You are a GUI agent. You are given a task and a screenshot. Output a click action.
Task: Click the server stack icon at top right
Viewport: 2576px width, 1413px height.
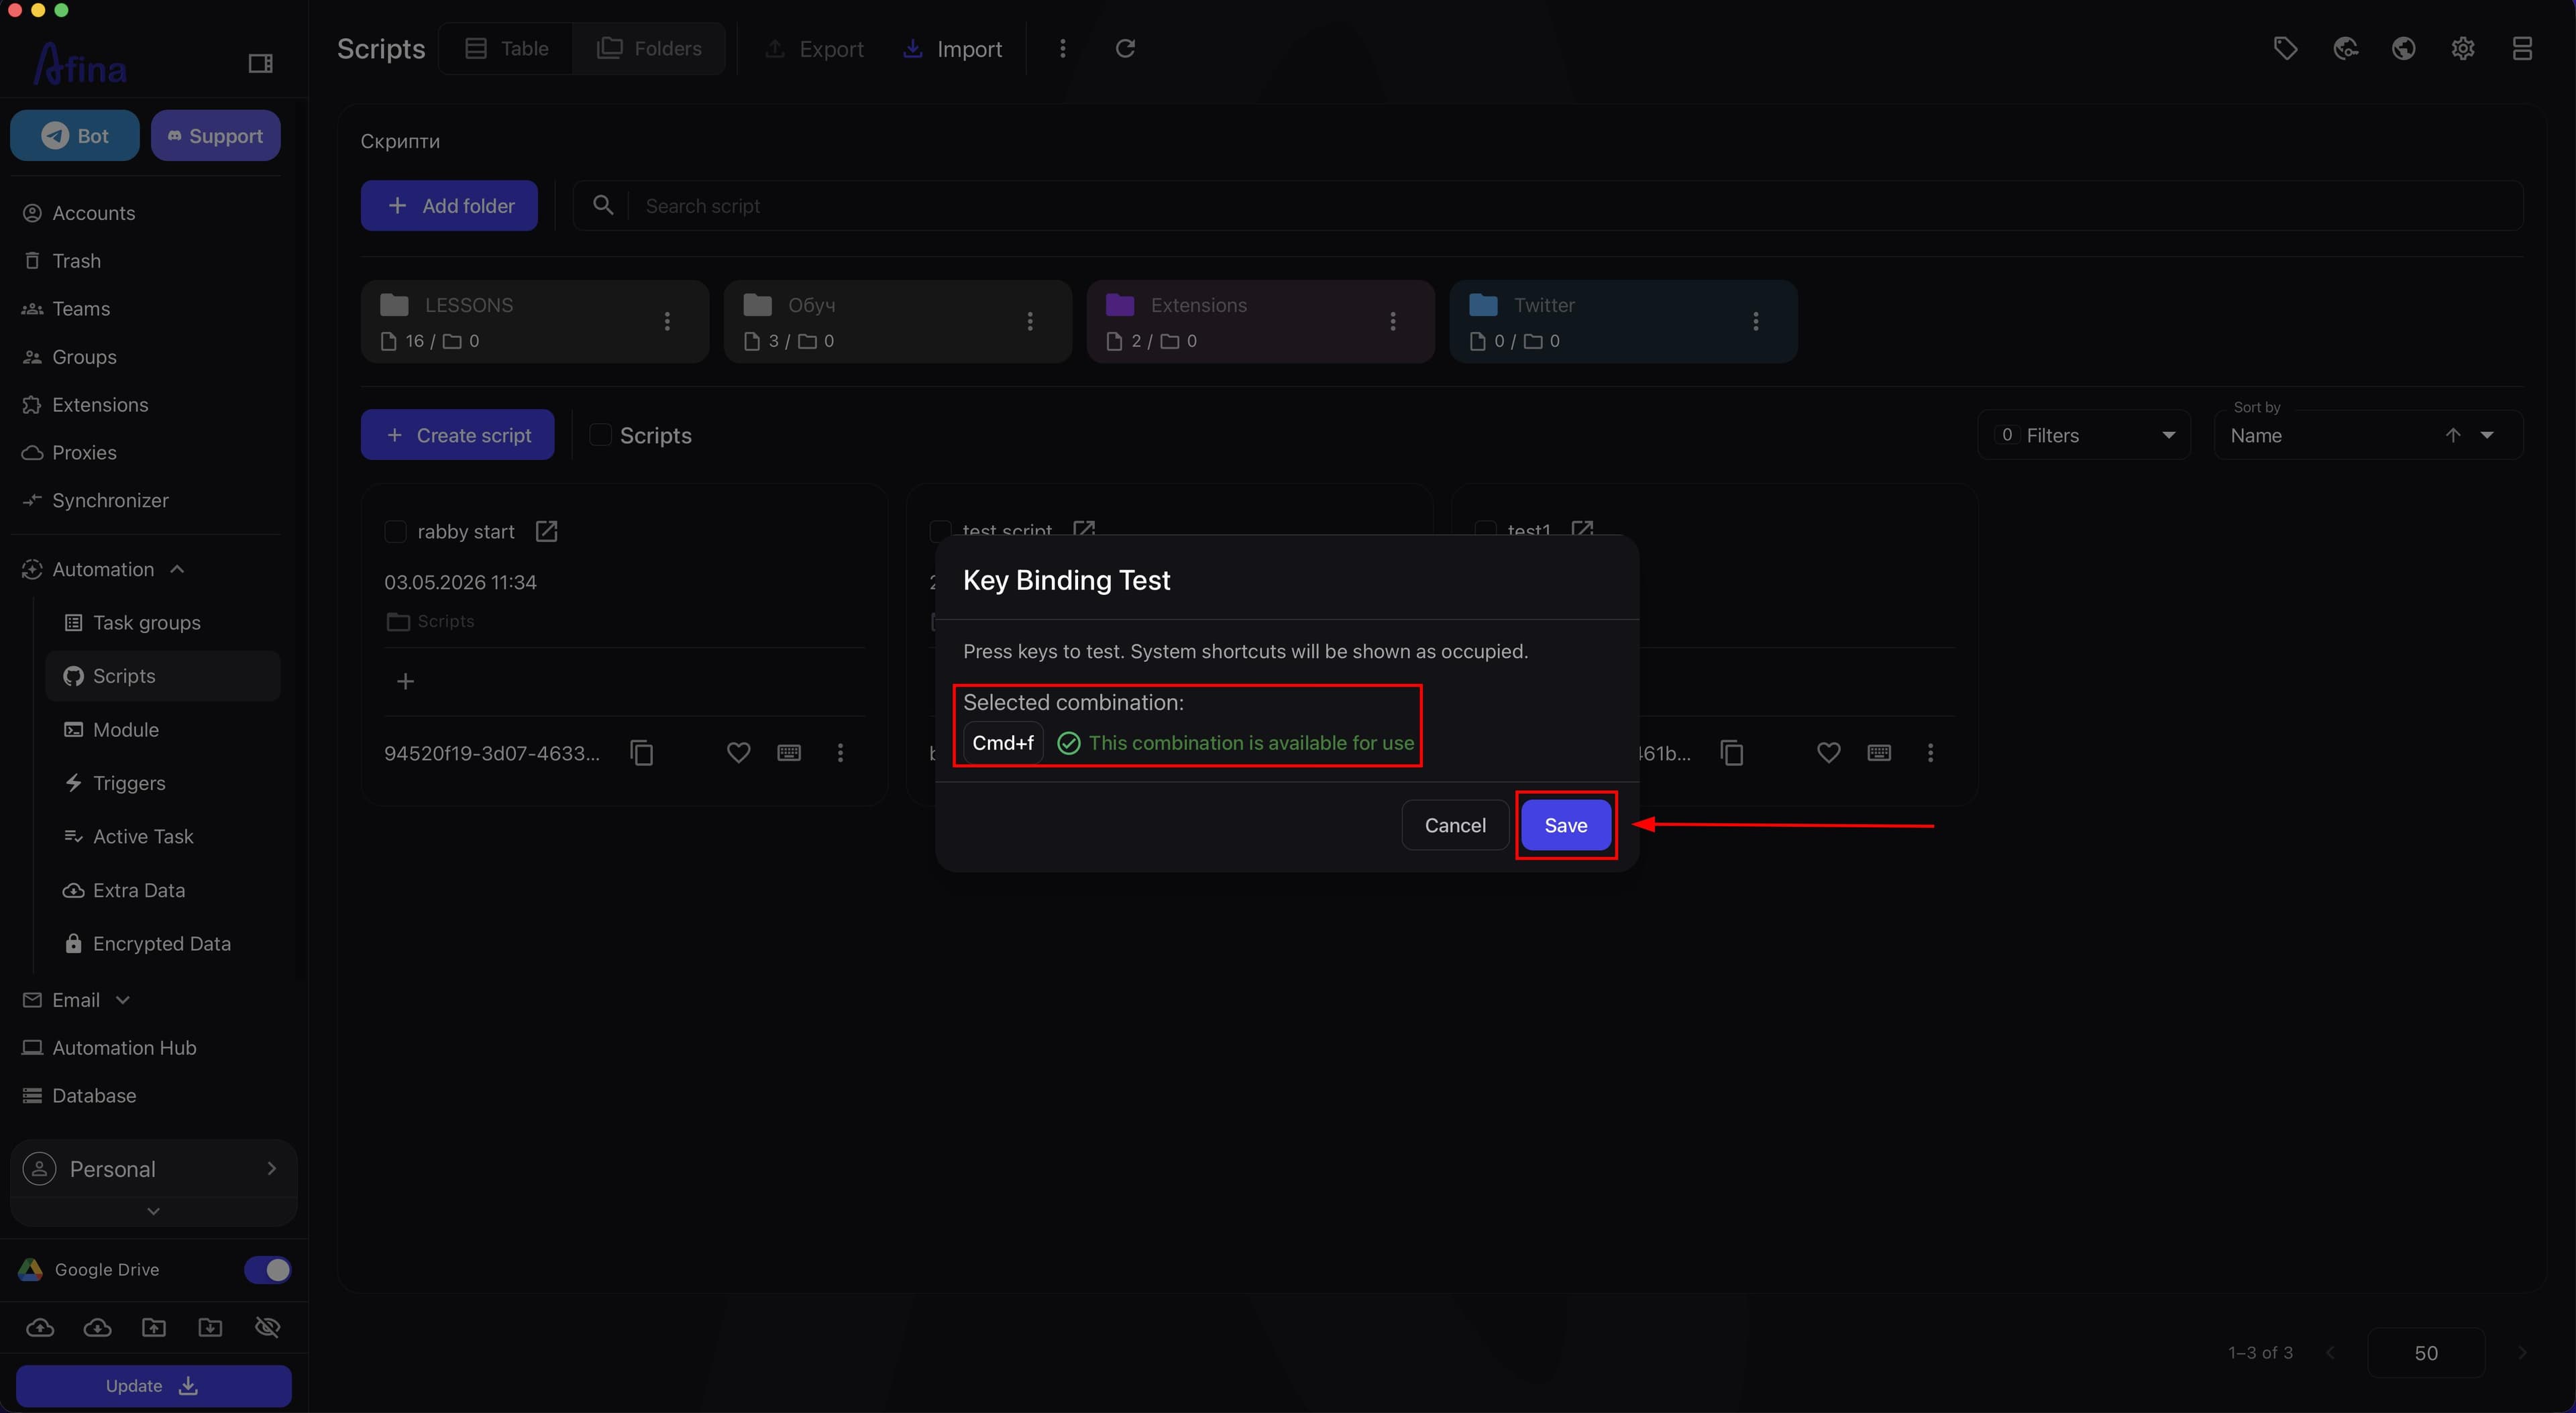click(x=2522, y=48)
